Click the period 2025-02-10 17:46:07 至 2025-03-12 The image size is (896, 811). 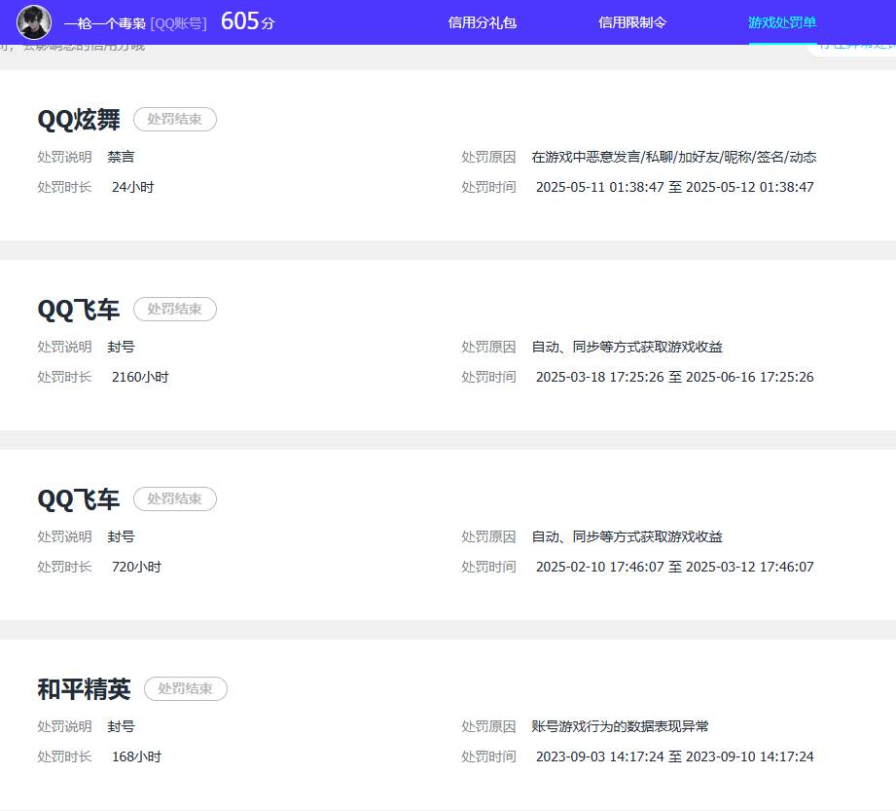click(x=675, y=567)
